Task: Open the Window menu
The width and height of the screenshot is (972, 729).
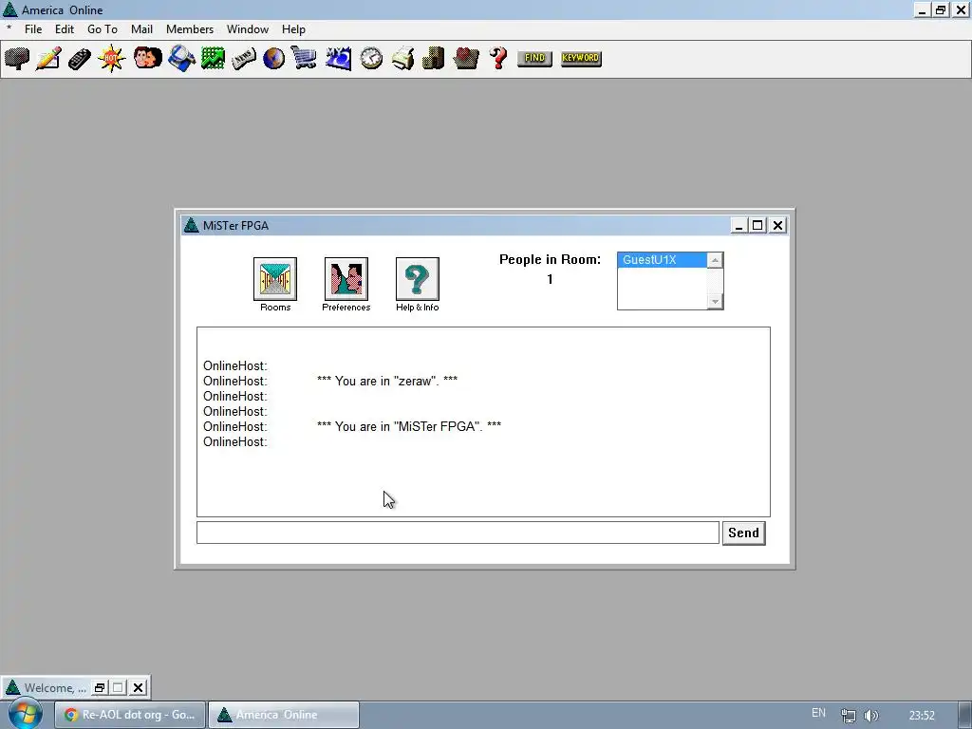Action: point(248,29)
